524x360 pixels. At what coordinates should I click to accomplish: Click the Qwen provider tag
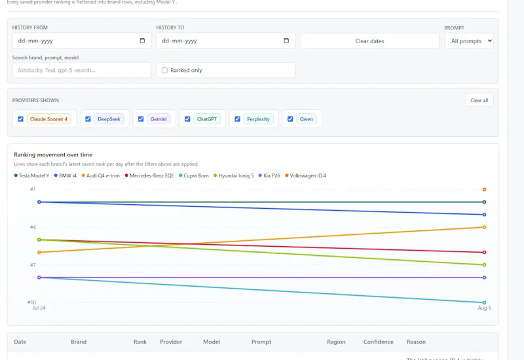point(306,119)
